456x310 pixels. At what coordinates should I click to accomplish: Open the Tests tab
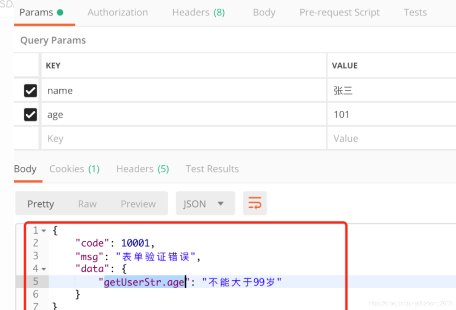415,13
